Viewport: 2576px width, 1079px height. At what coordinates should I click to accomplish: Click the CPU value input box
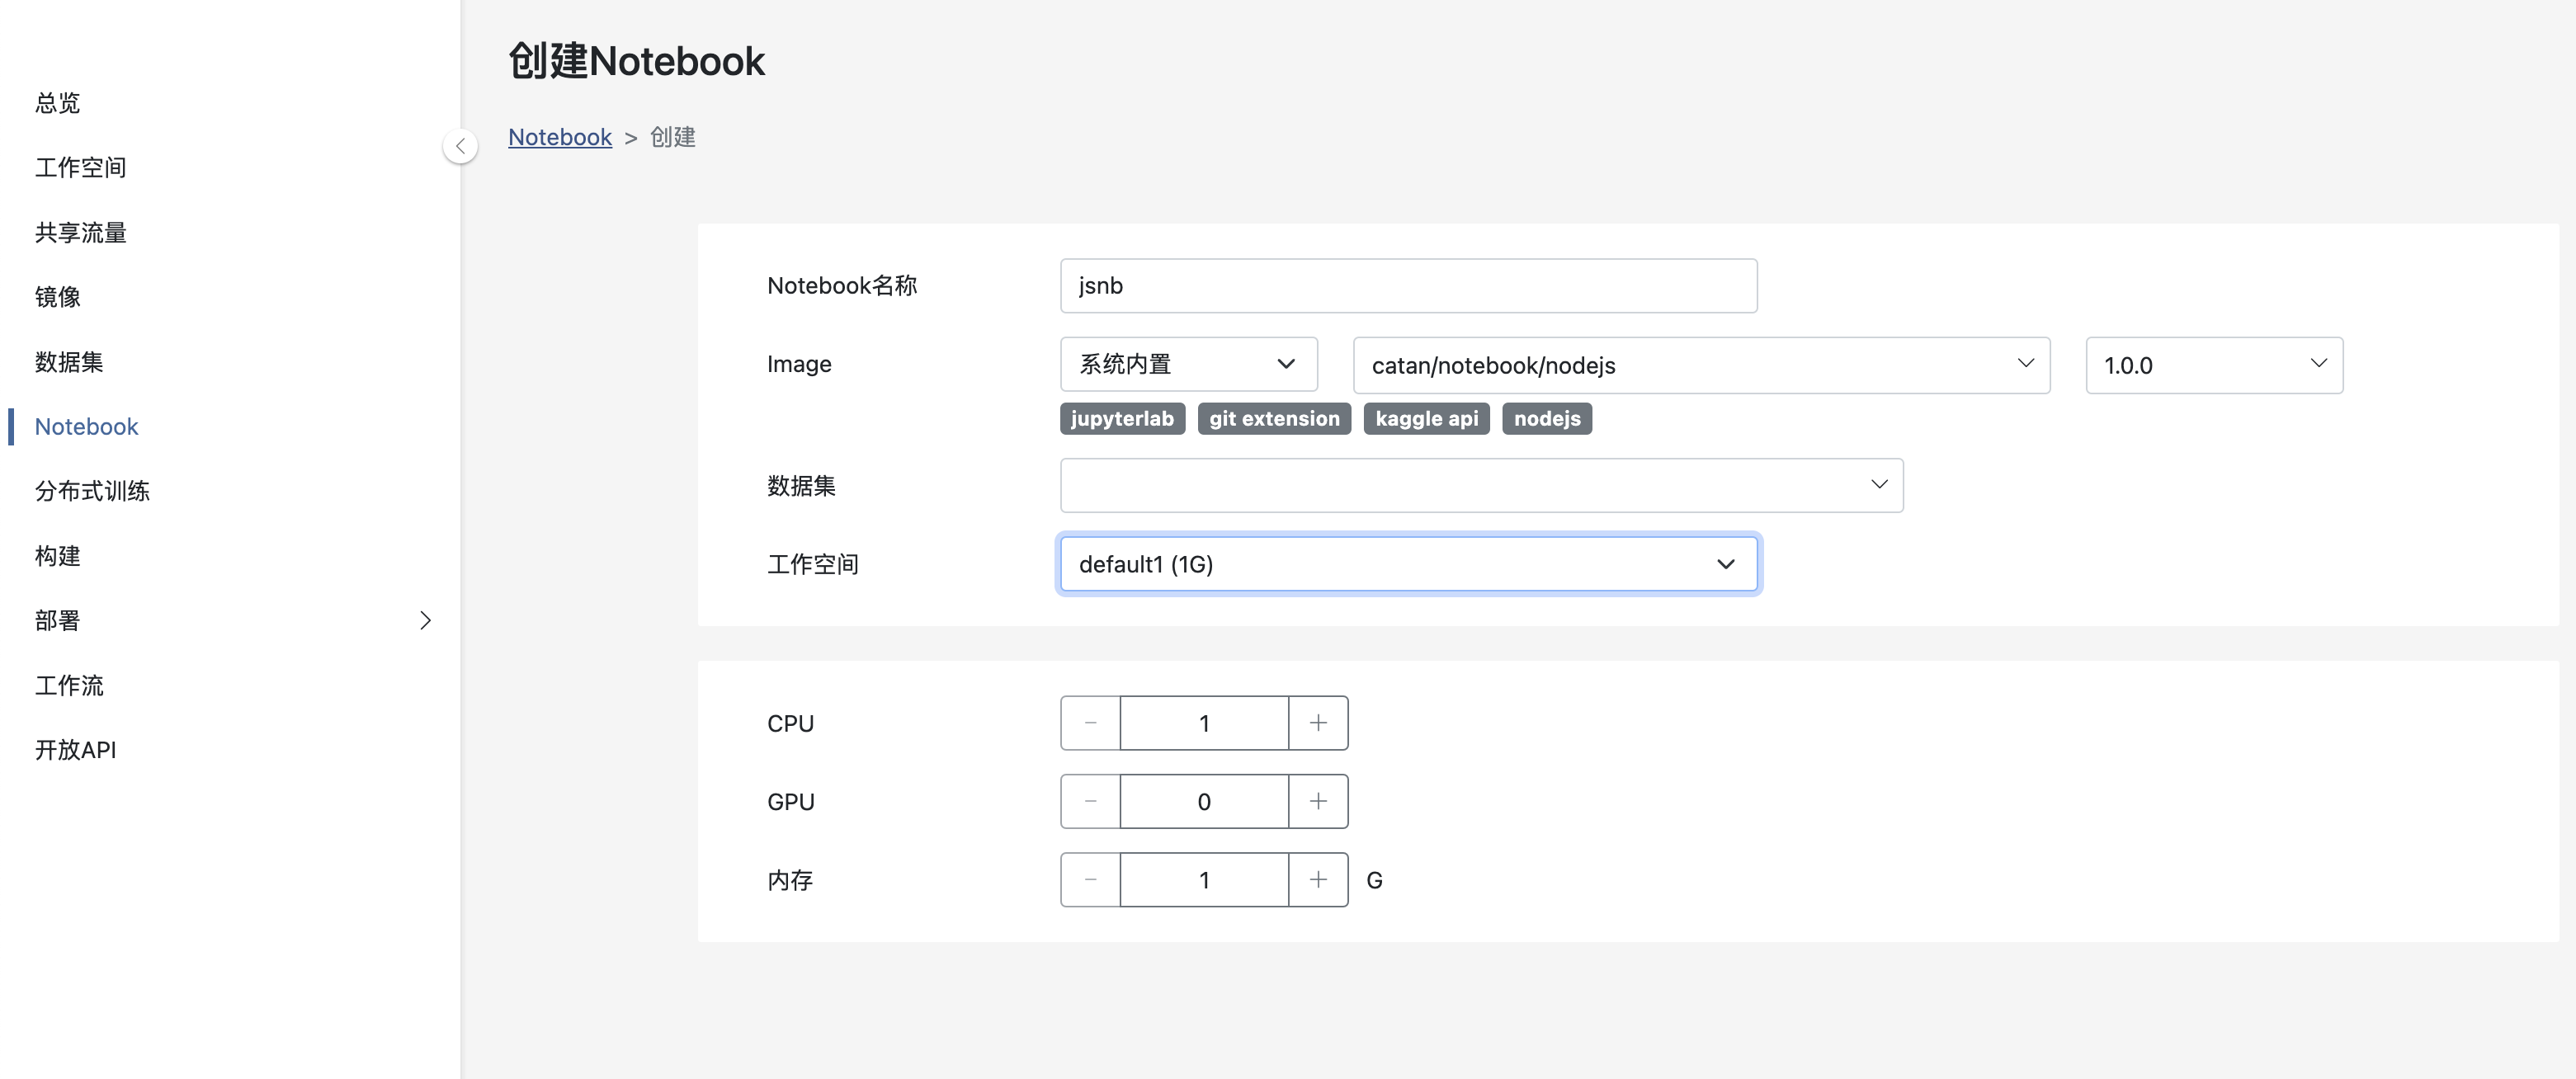point(1204,723)
